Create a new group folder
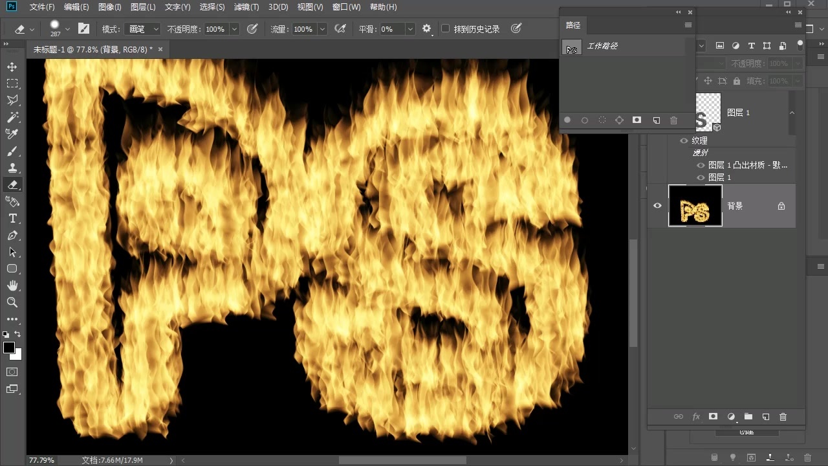This screenshot has width=828, height=466. pyautogui.click(x=748, y=417)
